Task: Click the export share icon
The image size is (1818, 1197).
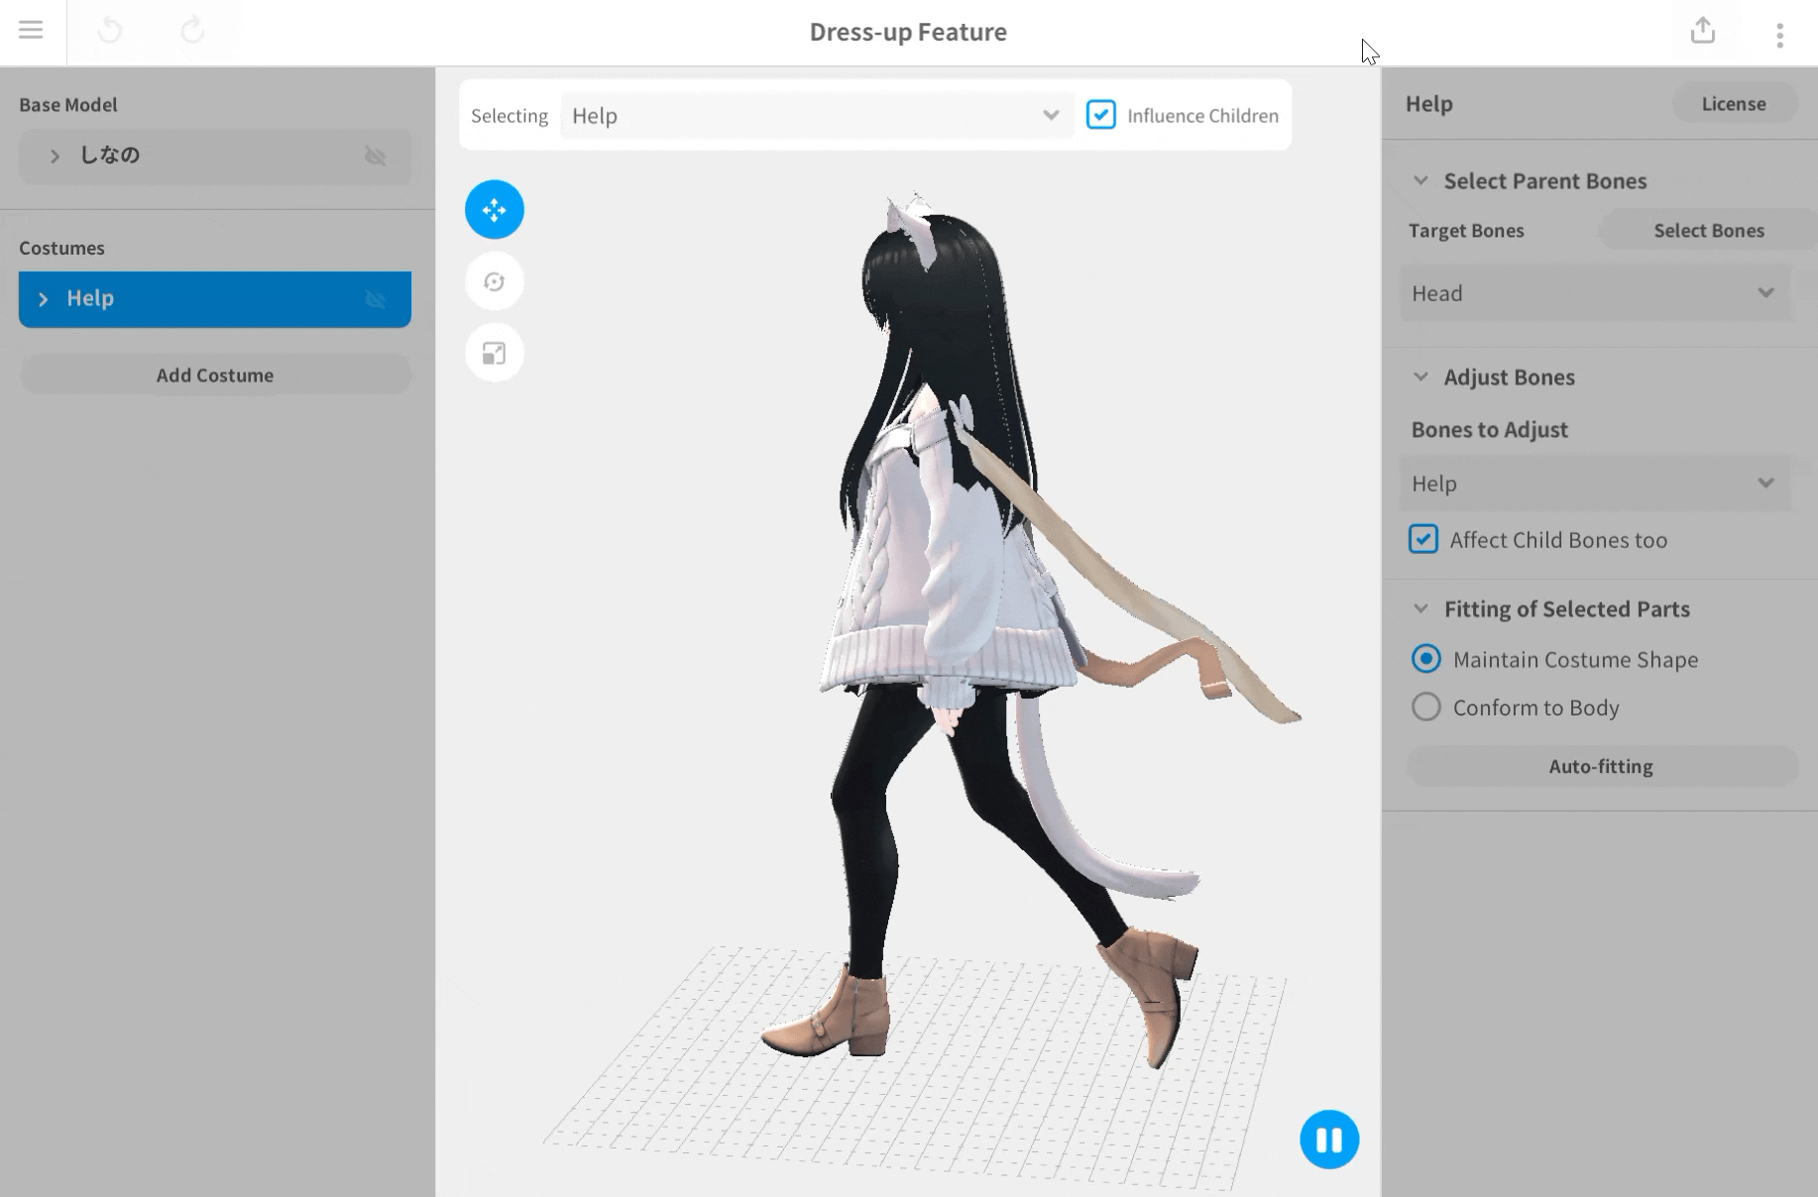Action: [x=1702, y=31]
